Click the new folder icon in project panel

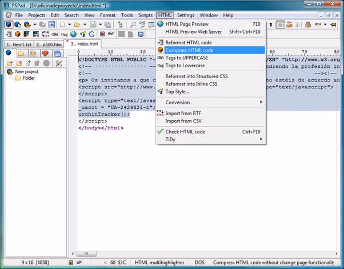point(10,63)
